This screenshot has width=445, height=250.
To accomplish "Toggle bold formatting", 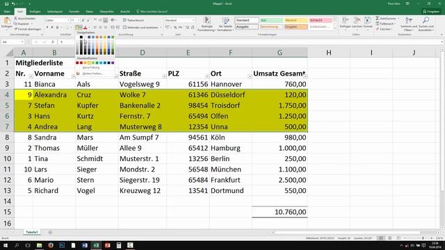I will [47, 28].
